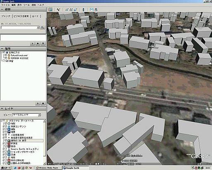This screenshot has width=212, height=170.
Task: Switch to the ビジネスを検索 tab
Action: pos(21,16)
